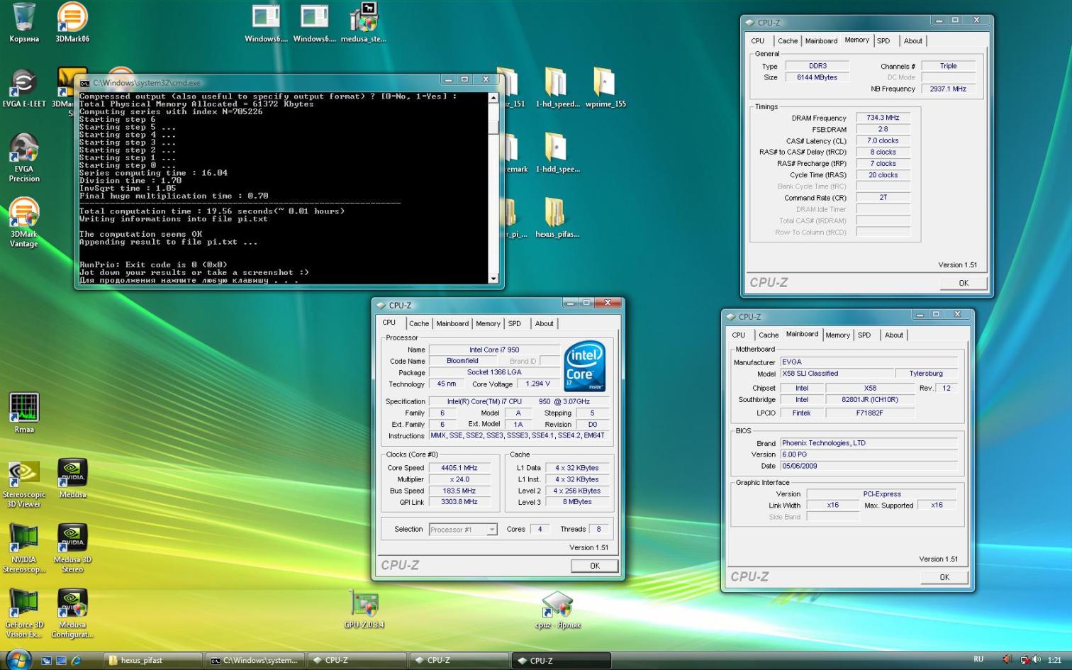
Task: Click the cmd window scrollbar up arrow
Action: 493,97
